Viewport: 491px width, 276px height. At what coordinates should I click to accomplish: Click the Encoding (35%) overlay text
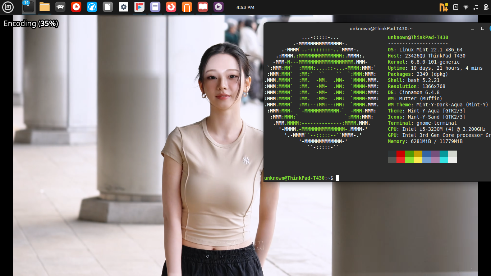tap(31, 24)
